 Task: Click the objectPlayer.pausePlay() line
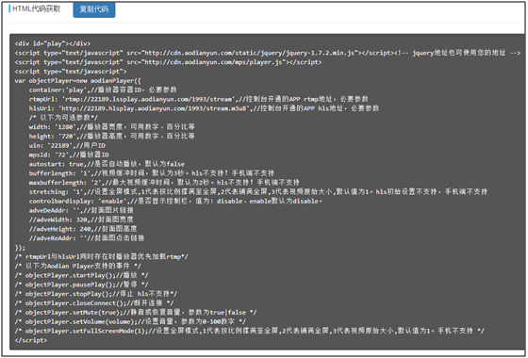click(x=81, y=285)
